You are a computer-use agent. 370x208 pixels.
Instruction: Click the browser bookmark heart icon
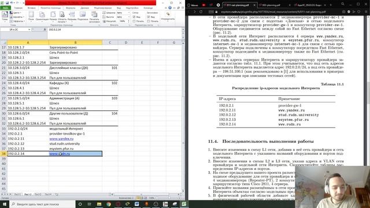[358, 12]
